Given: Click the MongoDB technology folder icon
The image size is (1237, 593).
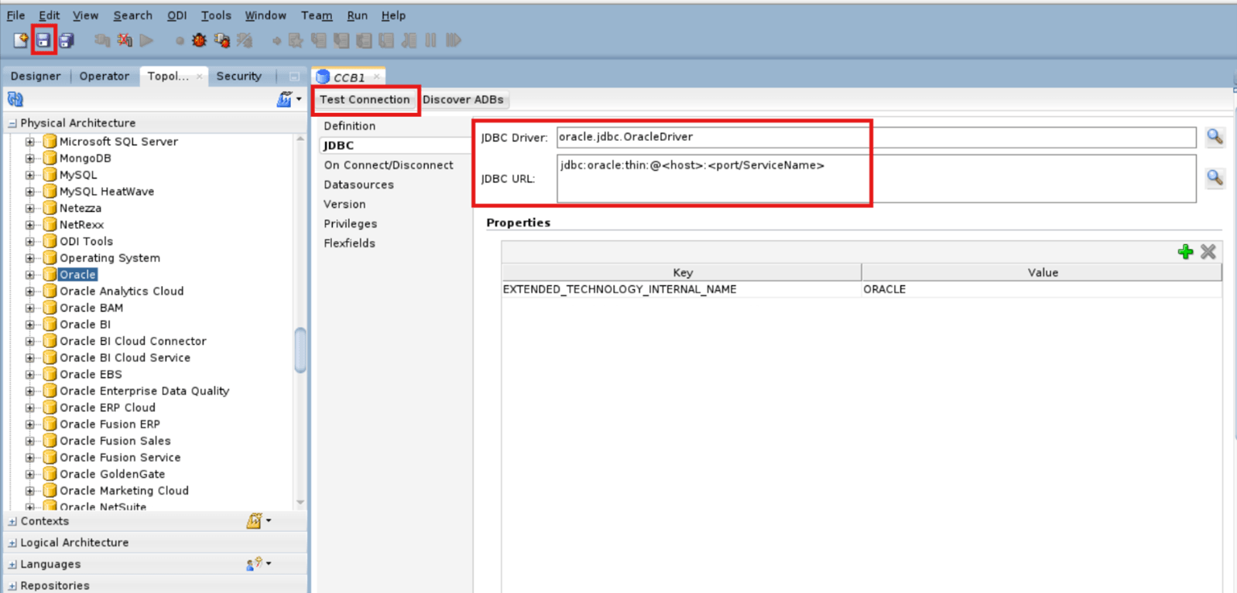Looking at the screenshot, I should click(50, 158).
